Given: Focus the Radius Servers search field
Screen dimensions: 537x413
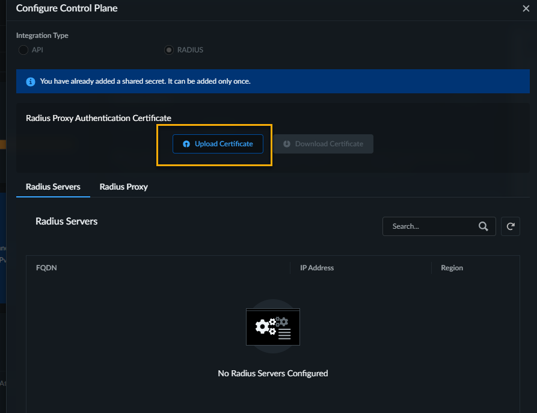Looking at the screenshot, I should tap(430, 226).
